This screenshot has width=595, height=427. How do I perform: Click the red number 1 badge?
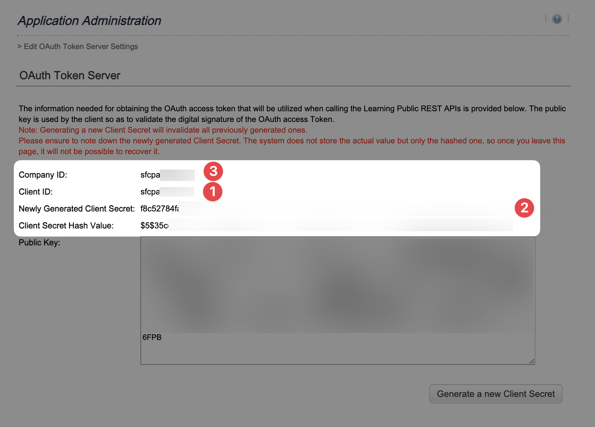tap(213, 192)
